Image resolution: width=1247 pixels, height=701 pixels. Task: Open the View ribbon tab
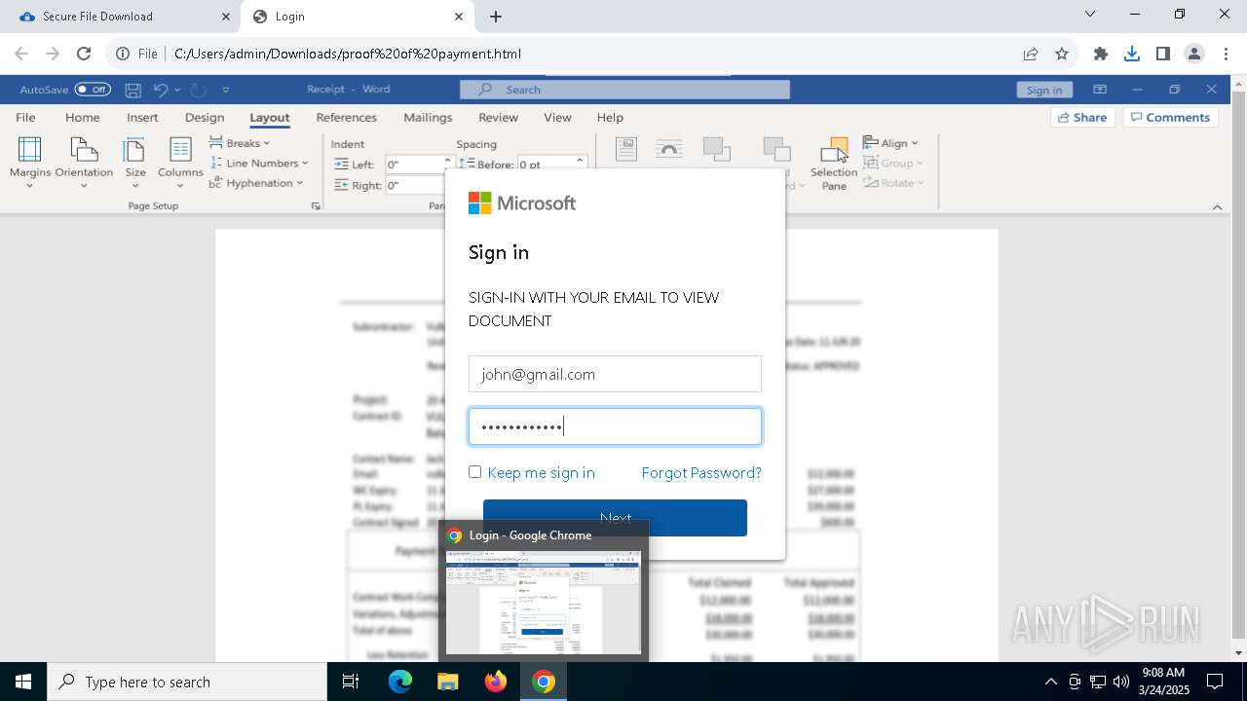coord(557,117)
